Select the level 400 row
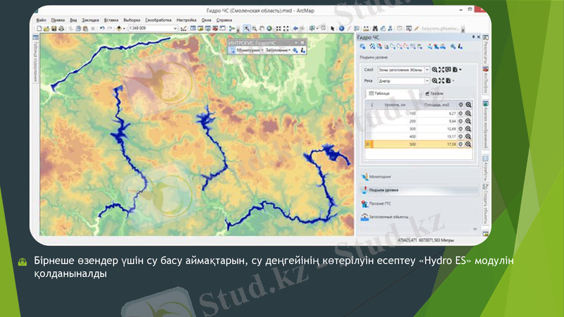The height and width of the screenshot is (317, 564). tap(418, 137)
